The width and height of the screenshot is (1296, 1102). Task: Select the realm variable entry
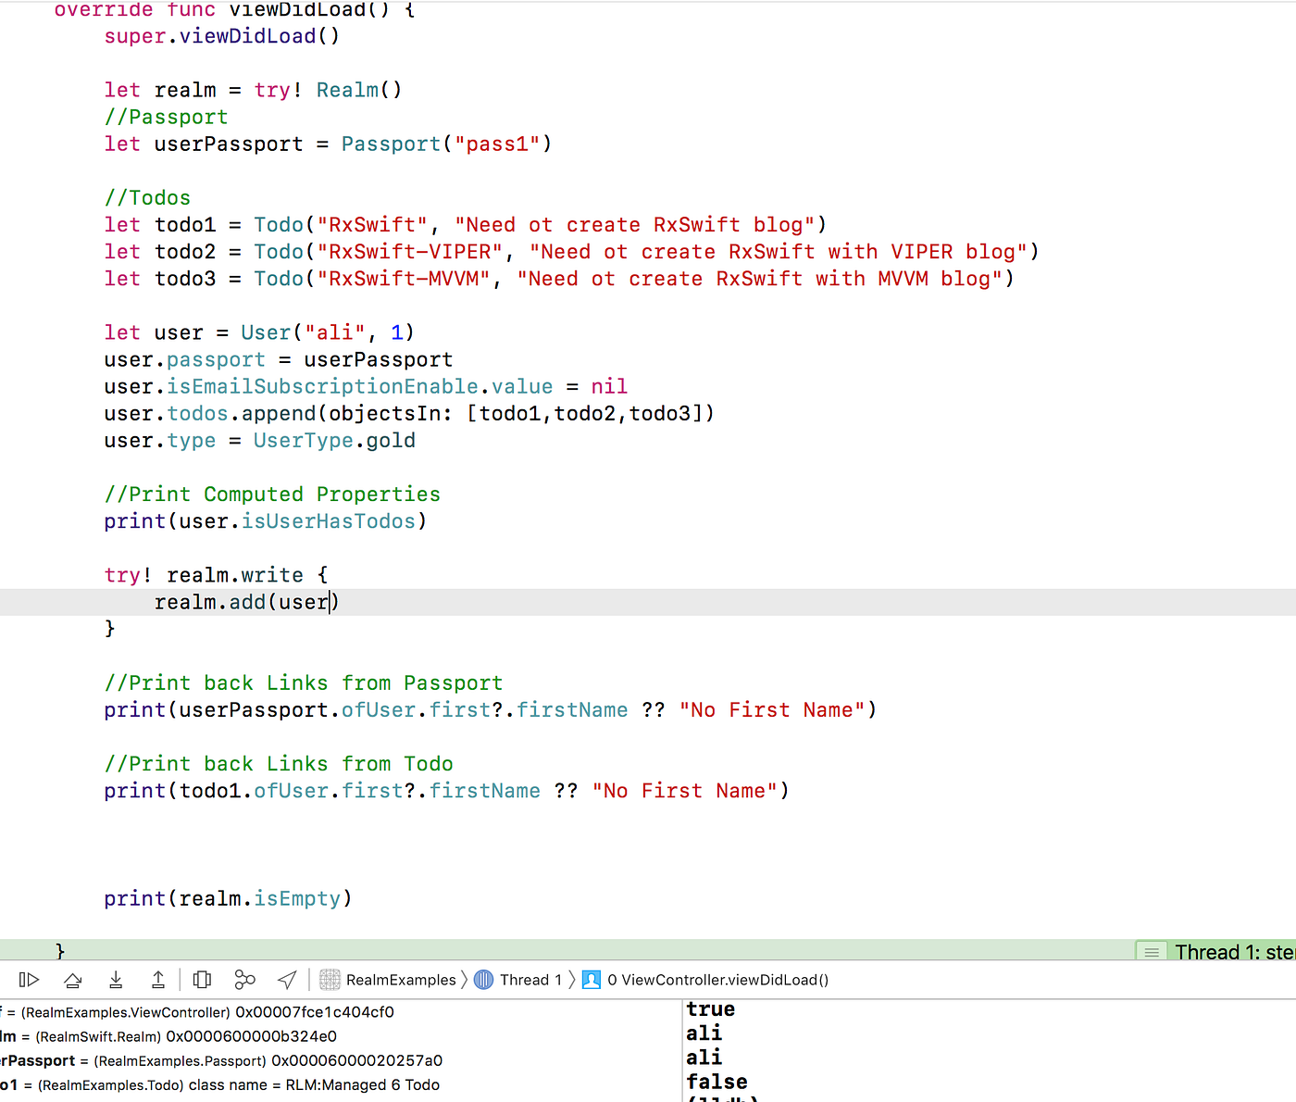point(167,1036)
